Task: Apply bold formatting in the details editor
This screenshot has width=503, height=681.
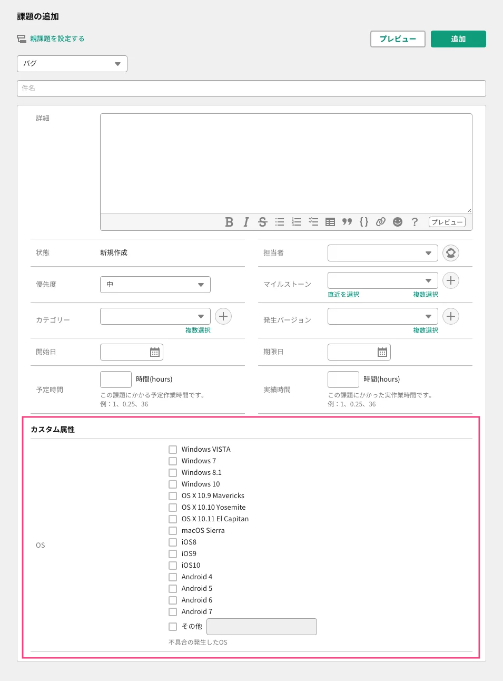Action: tap(229, 222)
